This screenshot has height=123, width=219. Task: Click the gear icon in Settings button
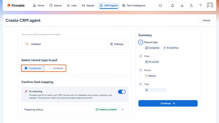[111, 44]
